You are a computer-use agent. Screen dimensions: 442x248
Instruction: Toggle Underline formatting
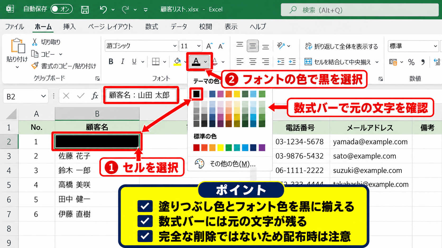[134, 62]
